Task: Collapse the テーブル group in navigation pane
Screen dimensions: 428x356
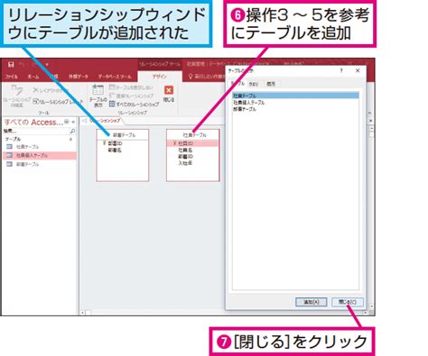Action: [71, 140]
